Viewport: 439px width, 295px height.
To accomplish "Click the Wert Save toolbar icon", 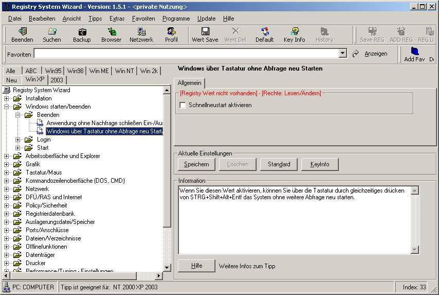I will (205, 31).
